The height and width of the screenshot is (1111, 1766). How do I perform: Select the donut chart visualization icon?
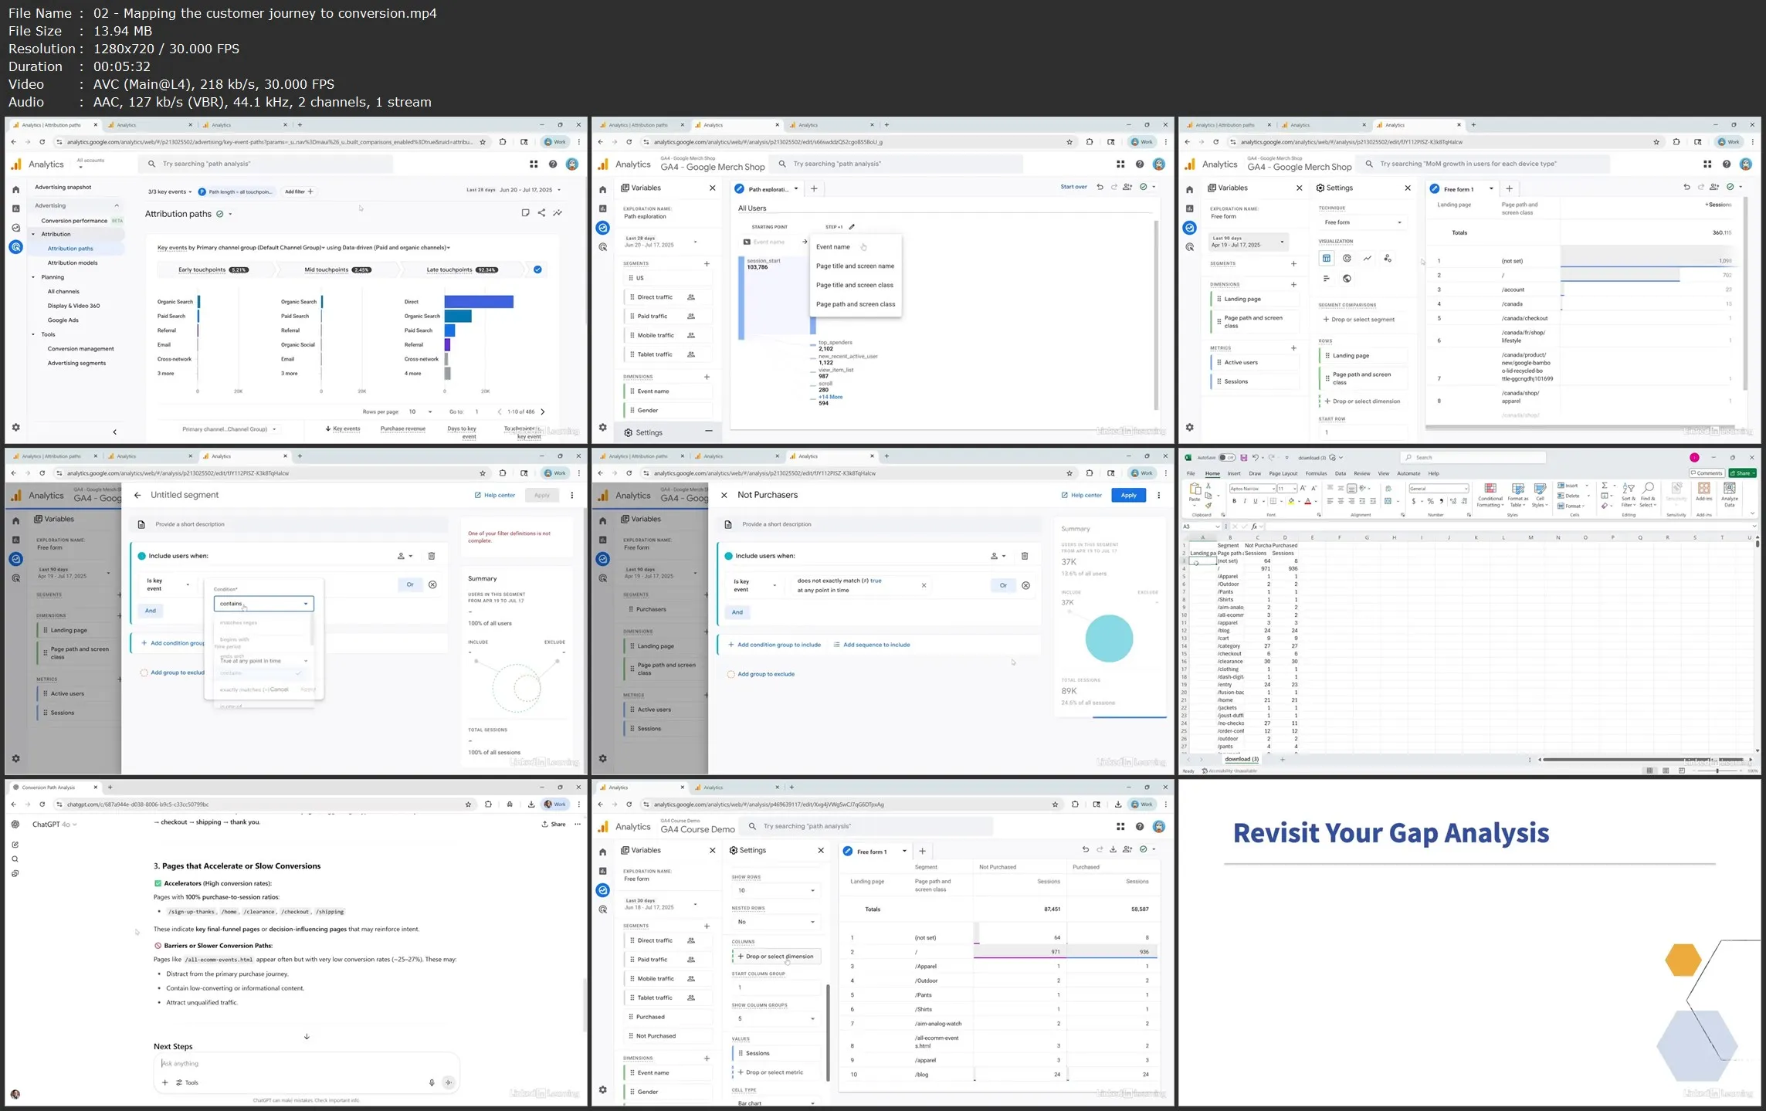(x=1347, y=259)
